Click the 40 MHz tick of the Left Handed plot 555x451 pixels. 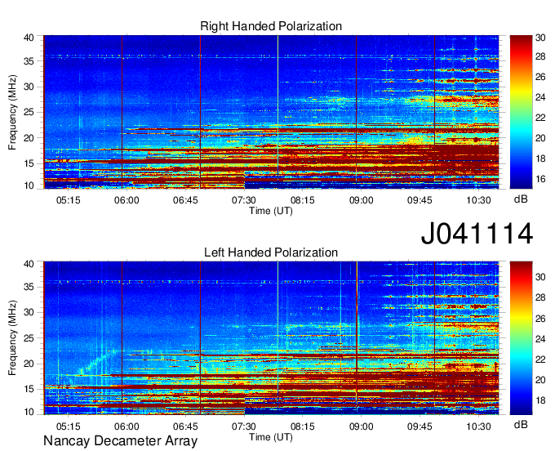pyautogui.click(x=29, y=264)
